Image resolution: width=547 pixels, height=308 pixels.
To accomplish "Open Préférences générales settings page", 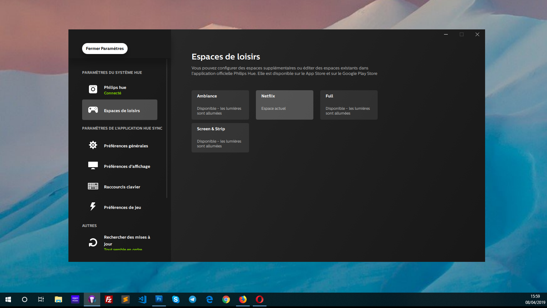I will pos(126,146).
